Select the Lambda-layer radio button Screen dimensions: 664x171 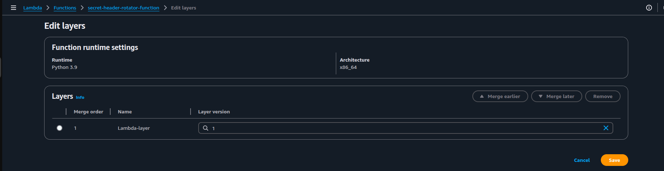[60, 128]
